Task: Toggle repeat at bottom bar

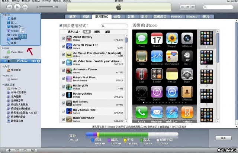Action: coord(25,150)
